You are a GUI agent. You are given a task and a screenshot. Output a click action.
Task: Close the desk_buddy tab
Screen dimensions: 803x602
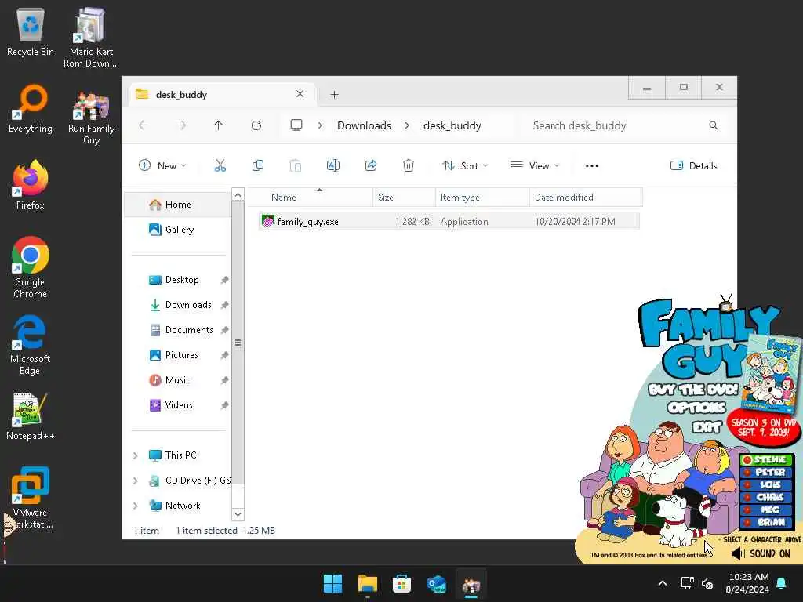(x=300, y=94)
